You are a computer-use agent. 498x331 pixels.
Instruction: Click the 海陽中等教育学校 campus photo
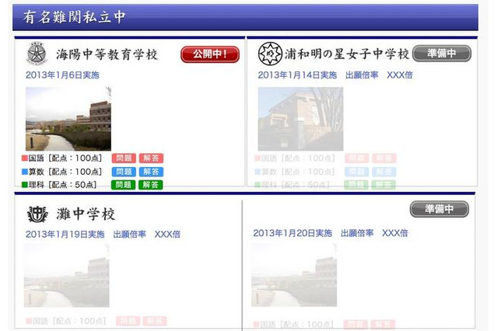click(68, 118)
